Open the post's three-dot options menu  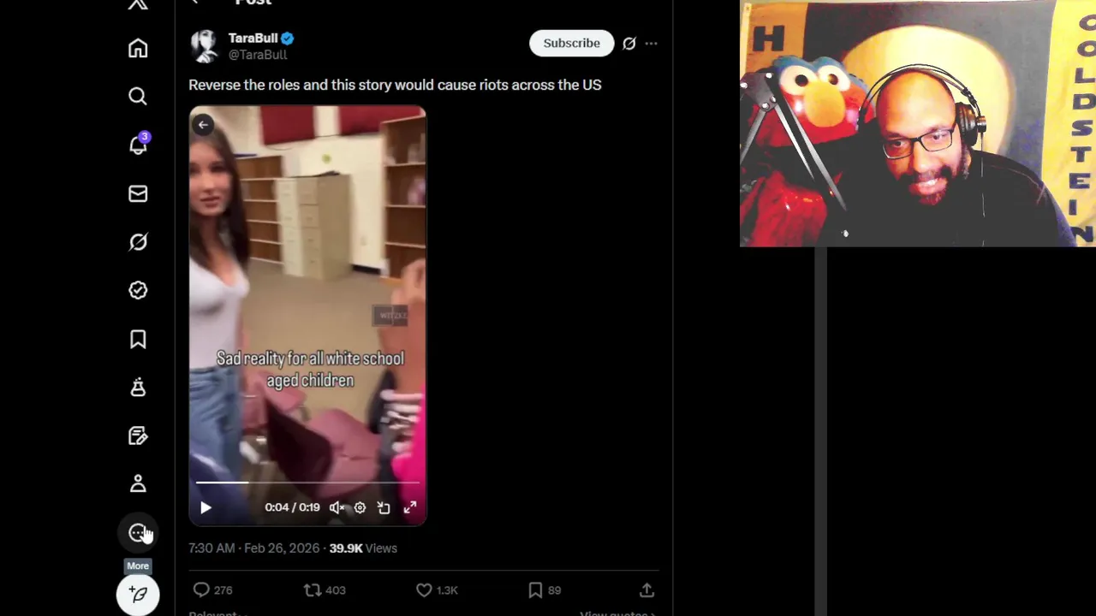pyautogui.click(x=651, y=44)
